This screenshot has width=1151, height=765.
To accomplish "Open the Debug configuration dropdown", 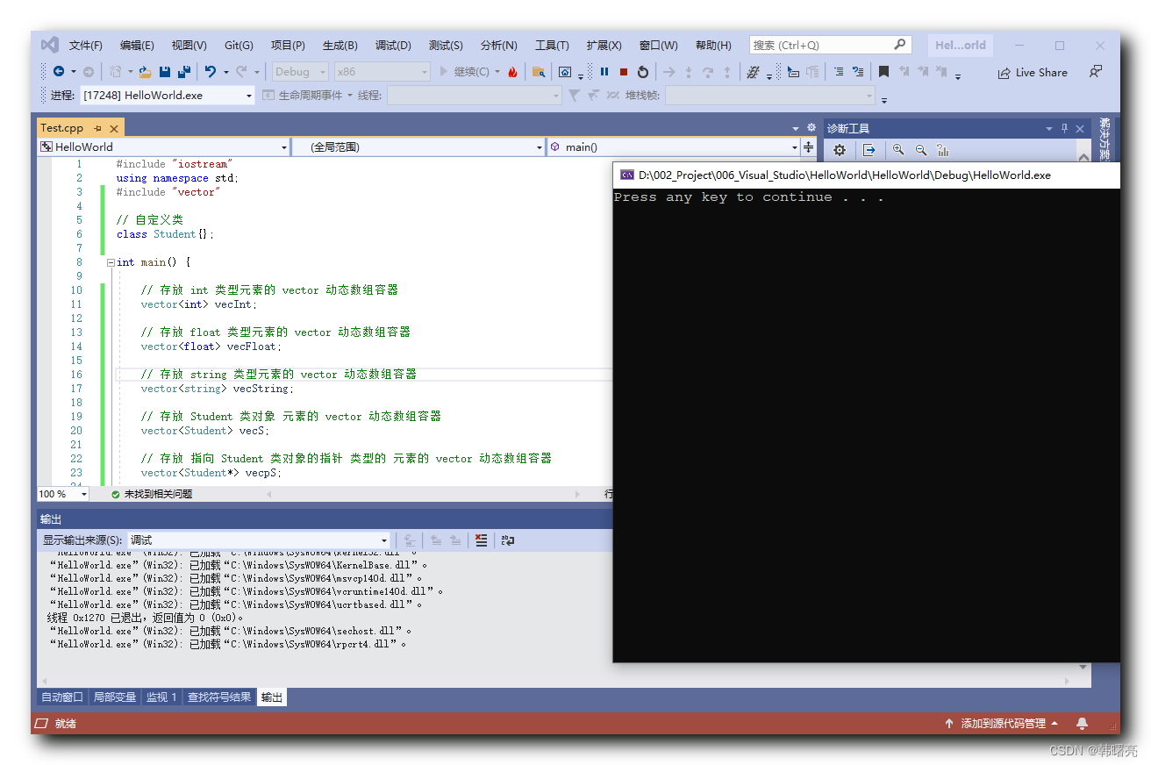I will (x=299, y=72).
